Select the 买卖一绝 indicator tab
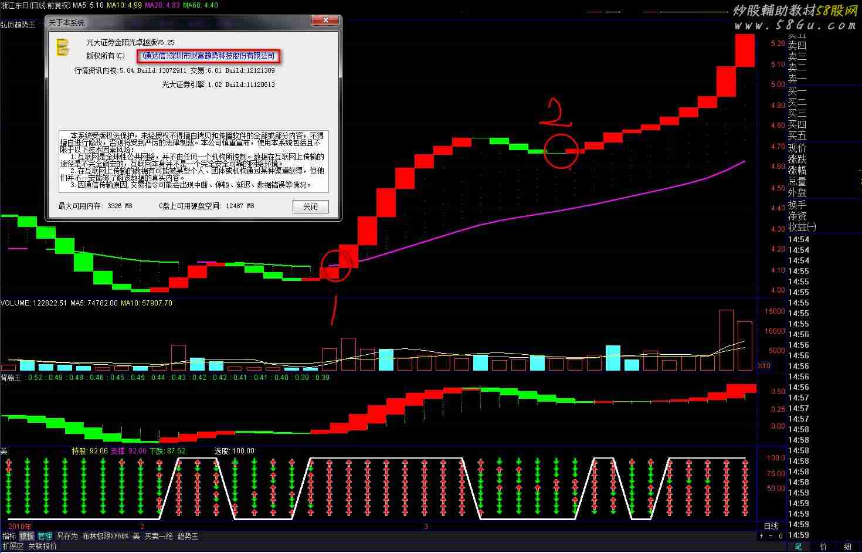 click(159, 536)
